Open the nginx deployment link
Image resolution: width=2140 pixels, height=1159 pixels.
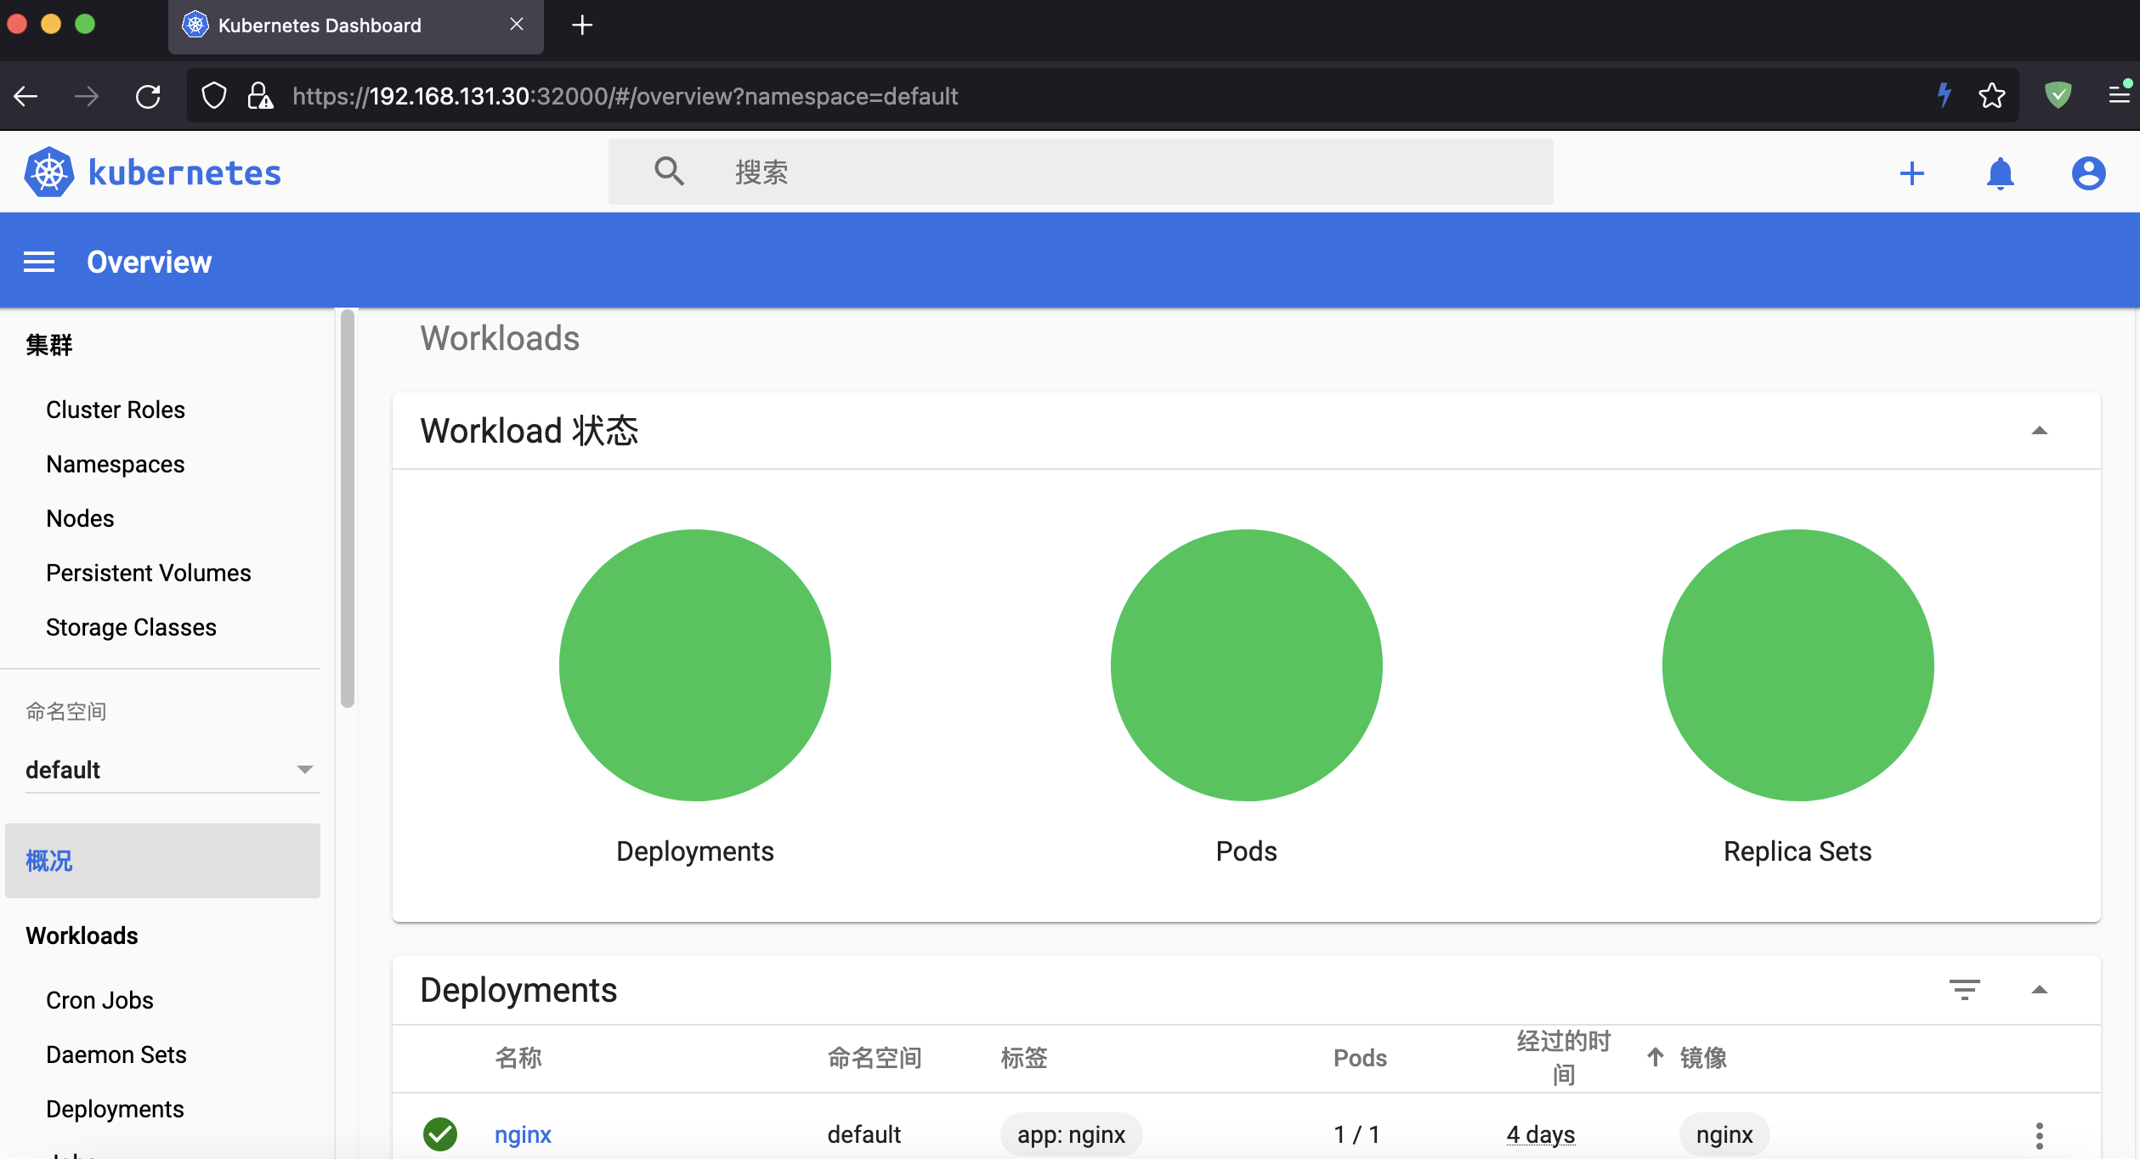tap(523, 1134)
